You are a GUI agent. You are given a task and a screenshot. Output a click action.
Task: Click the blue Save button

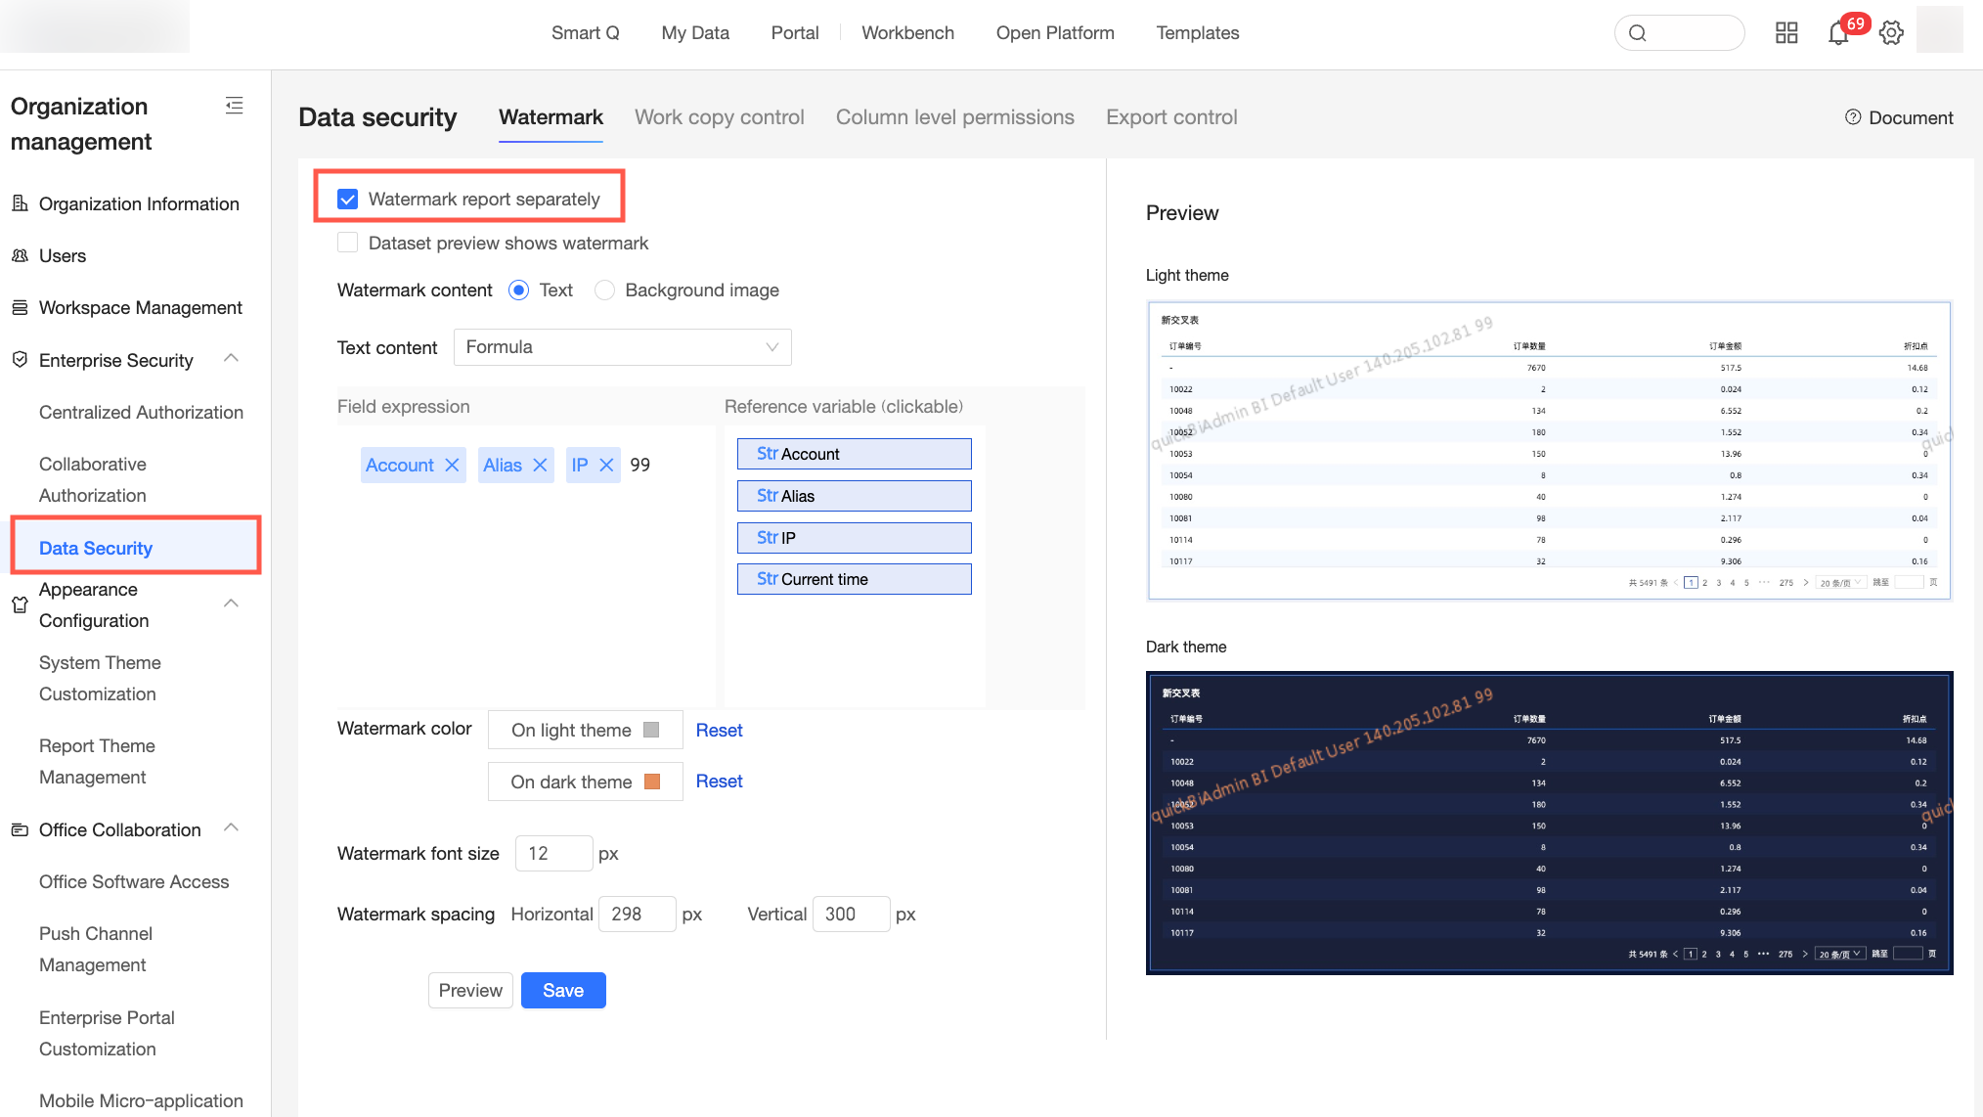(x=563, y=990)
